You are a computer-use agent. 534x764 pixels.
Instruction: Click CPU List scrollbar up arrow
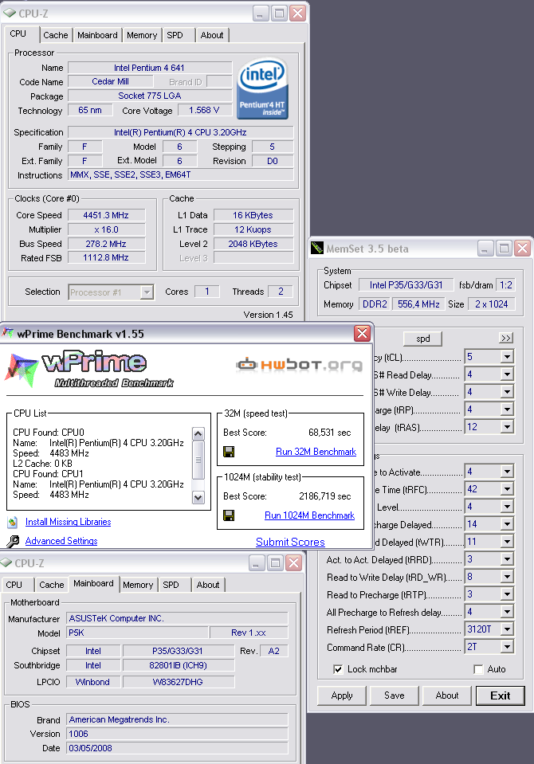(x=198, y=433)
